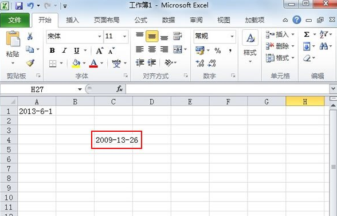This screenshot has height=216, width=337.
Task: Open the 公式 ribbon tab
Action: [x=141, y=20]
